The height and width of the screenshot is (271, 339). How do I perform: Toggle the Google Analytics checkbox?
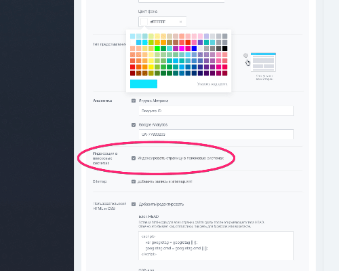(134, 125)
